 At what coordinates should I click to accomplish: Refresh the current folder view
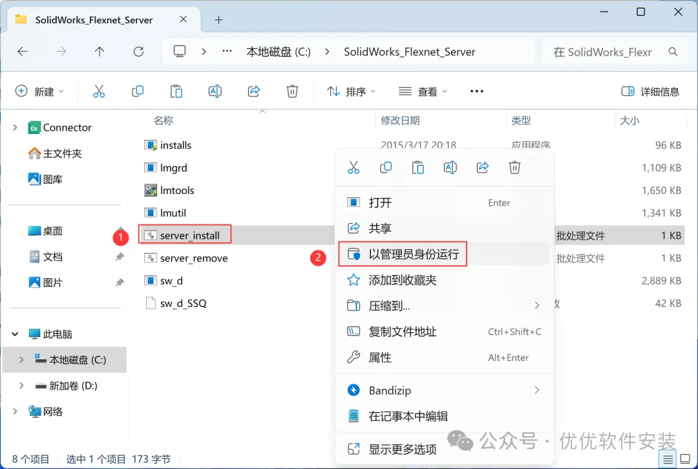(x=138, y=52)
